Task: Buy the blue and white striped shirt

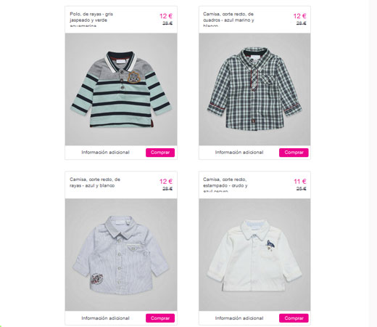Action: click(x=160, y=318)
